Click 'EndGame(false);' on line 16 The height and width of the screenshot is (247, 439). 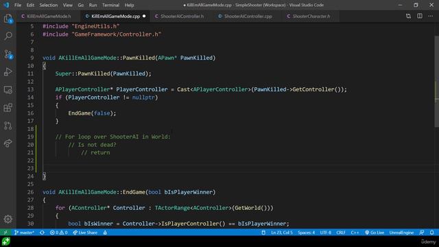92,113
